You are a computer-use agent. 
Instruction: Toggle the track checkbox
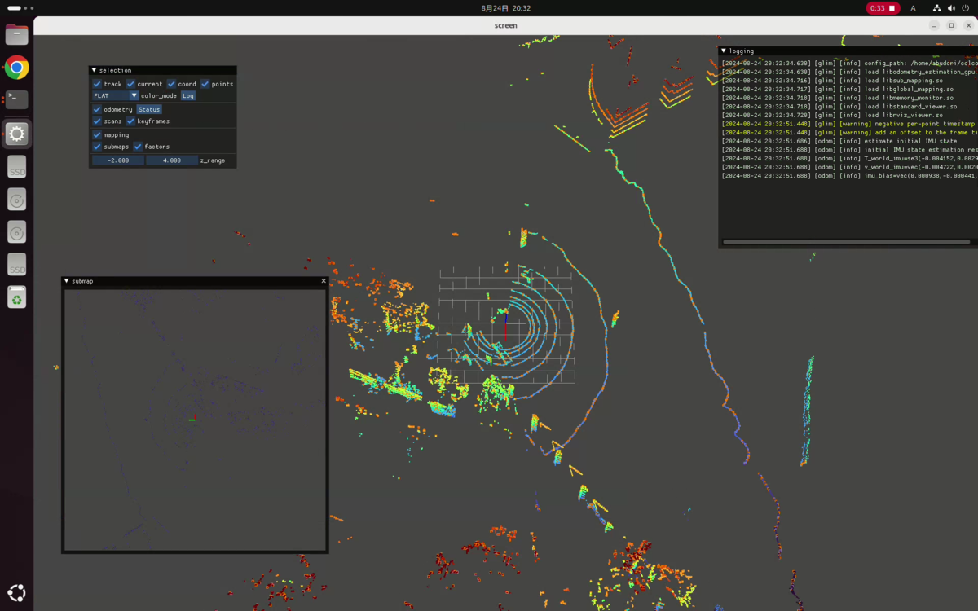click(97, 84)
